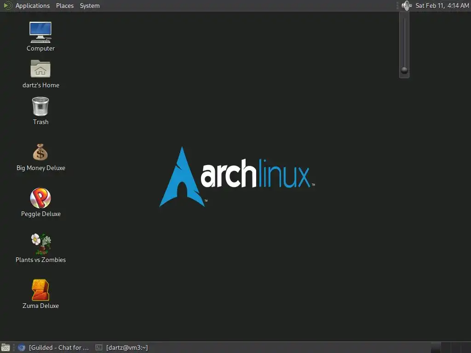Click the top of the volume slider track
Viewport: 471px width, 353px height.
405,20
